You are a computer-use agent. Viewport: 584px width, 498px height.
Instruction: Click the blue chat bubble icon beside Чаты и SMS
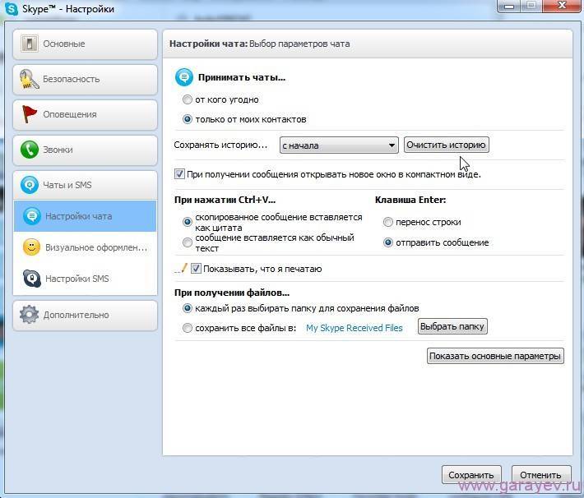coord(30,185)
